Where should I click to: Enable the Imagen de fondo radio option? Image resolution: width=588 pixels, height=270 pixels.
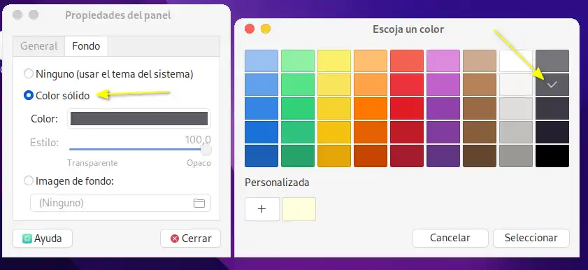point(29,181)
